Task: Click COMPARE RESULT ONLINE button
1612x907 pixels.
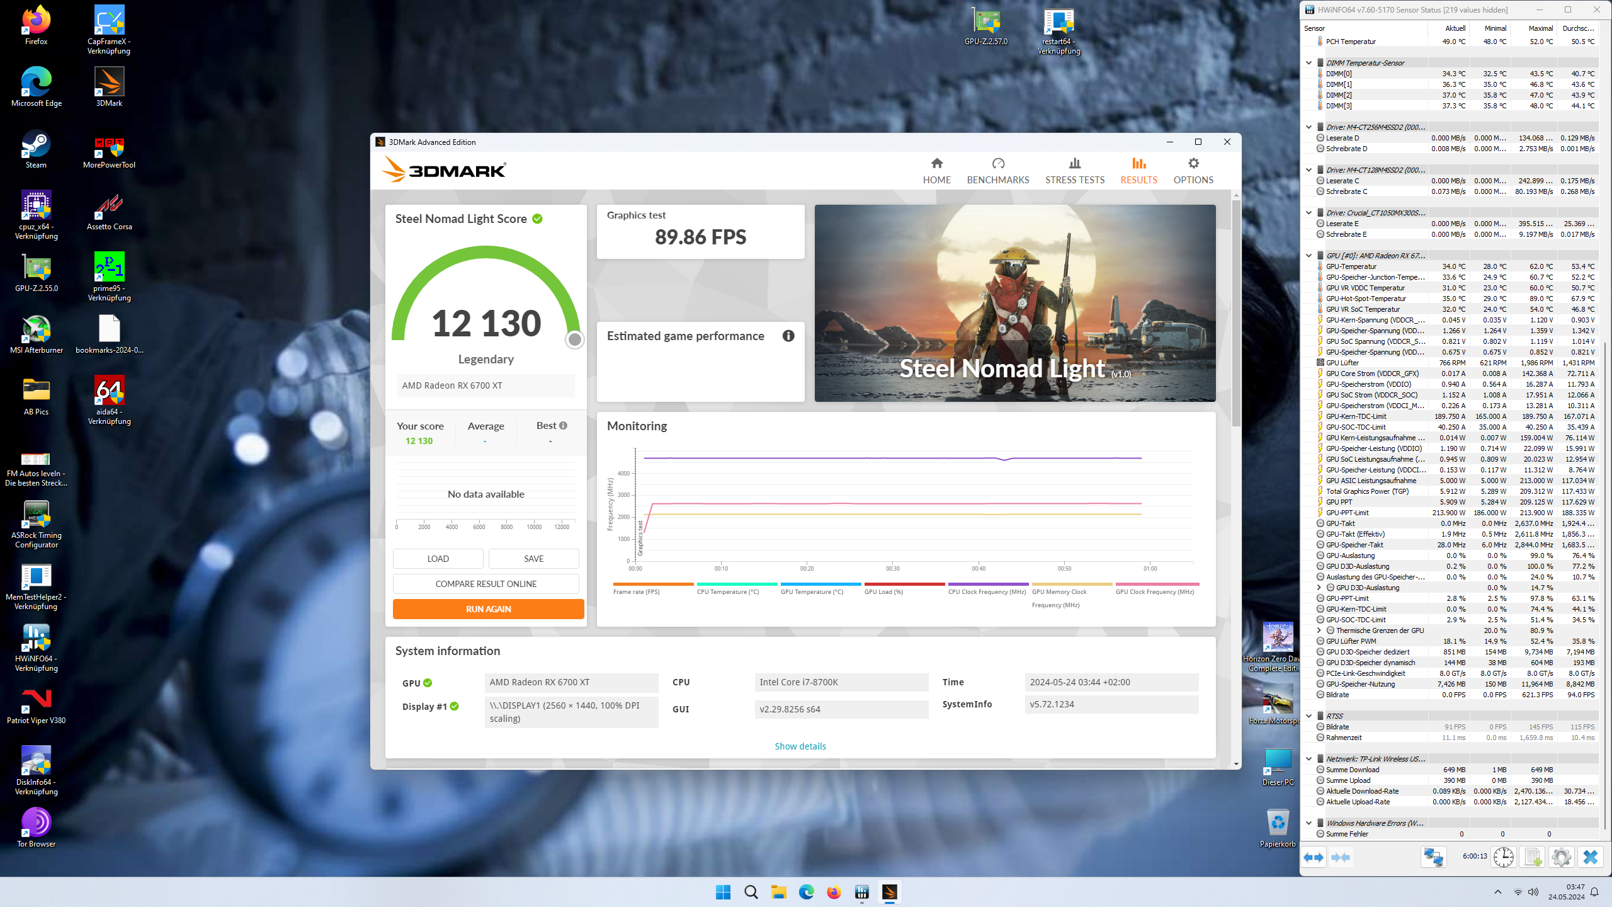Action: click(x=485, y=584)
